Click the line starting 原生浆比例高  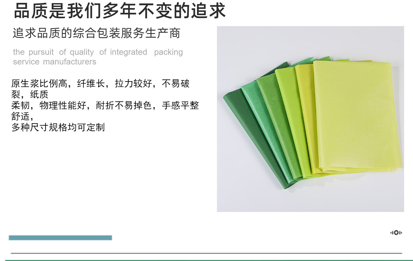coord(100,84)
